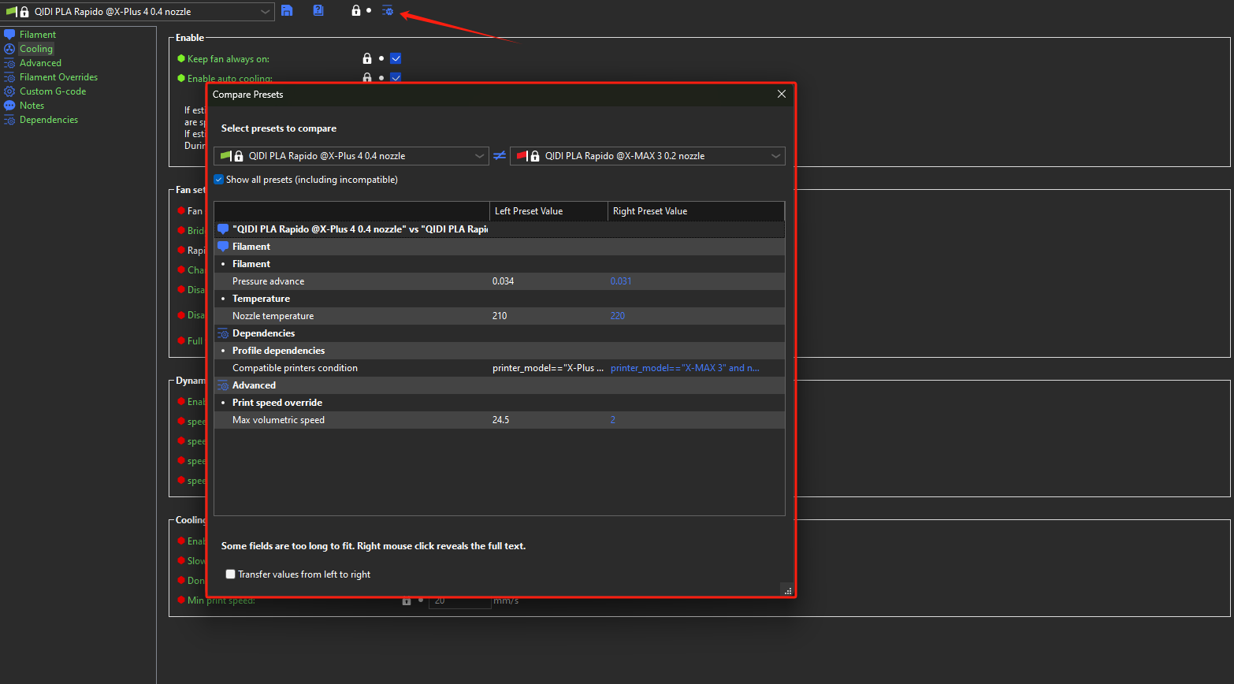Open the QIDI PLA Rapido X-MAX 3 dropdown
This screenshot has height=684, width=1234.
tap(648, 155)
